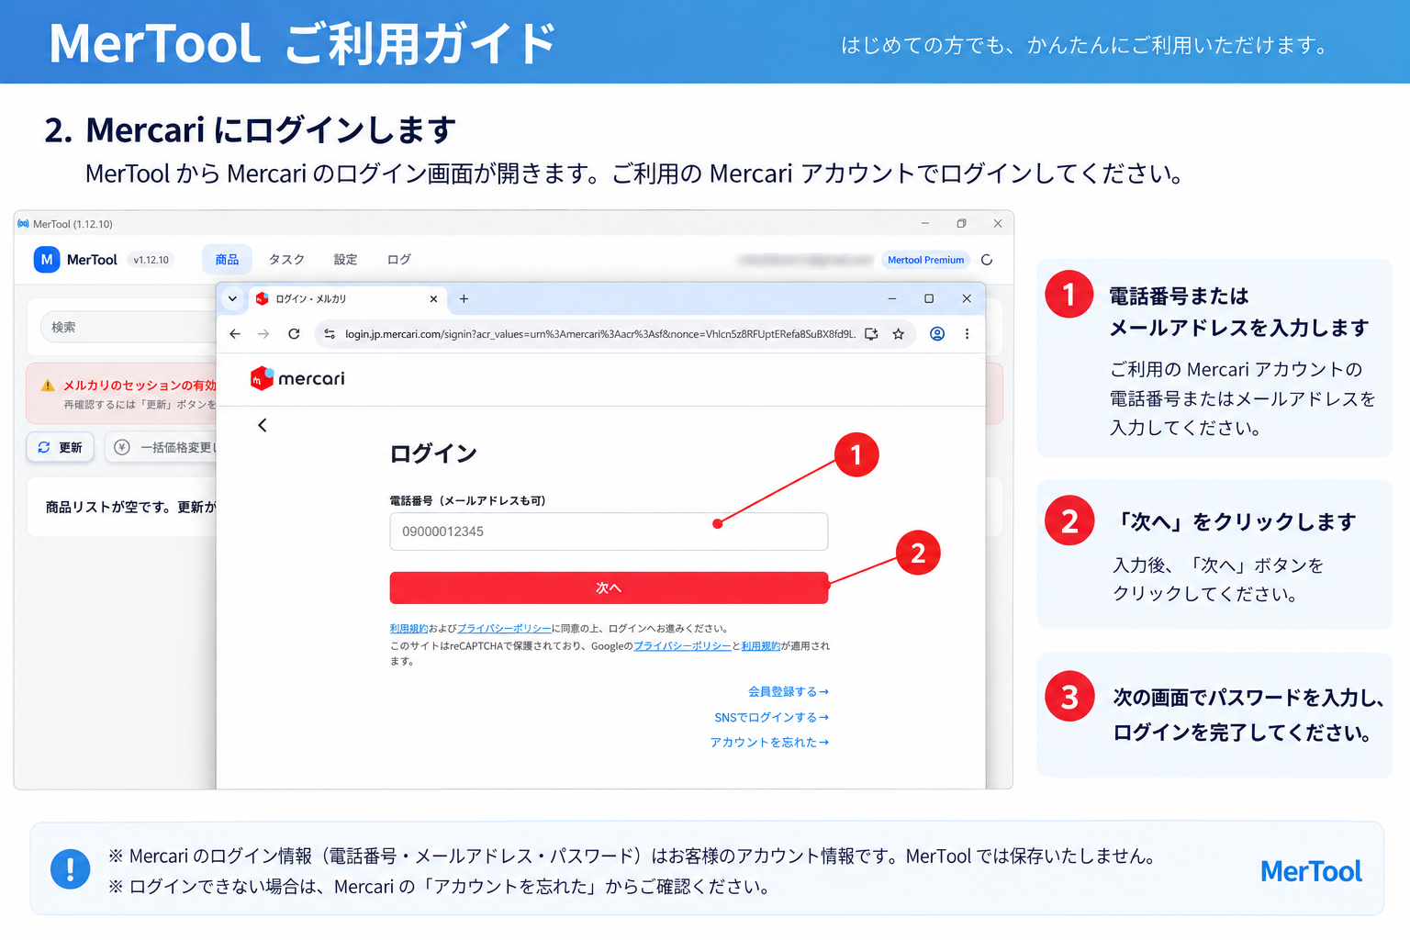The image size is (1410, 940).
Task: Click the MerTool refresh spinner icon
Action: (987, 260)
